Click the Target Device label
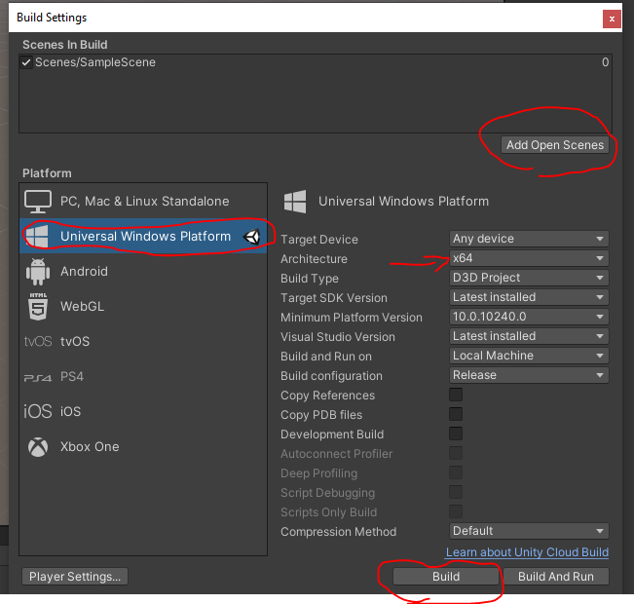The image size is (634, 604). click(319, 240)
